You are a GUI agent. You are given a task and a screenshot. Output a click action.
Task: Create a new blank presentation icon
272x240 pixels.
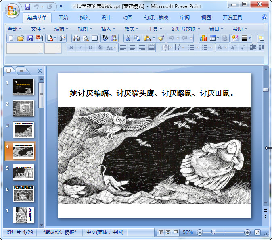point(11,38)
